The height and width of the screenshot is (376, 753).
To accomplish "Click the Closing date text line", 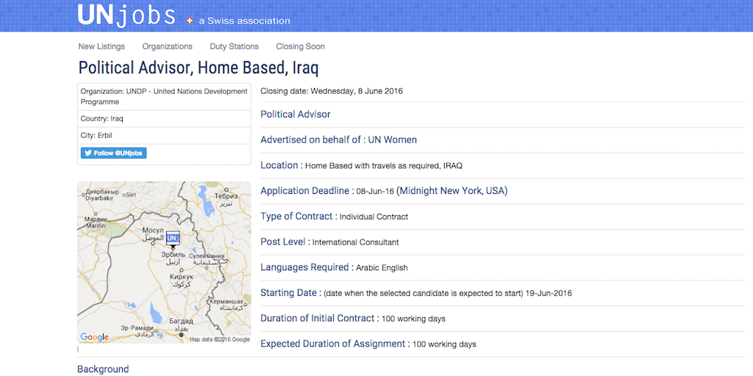I will pos(332,91).
